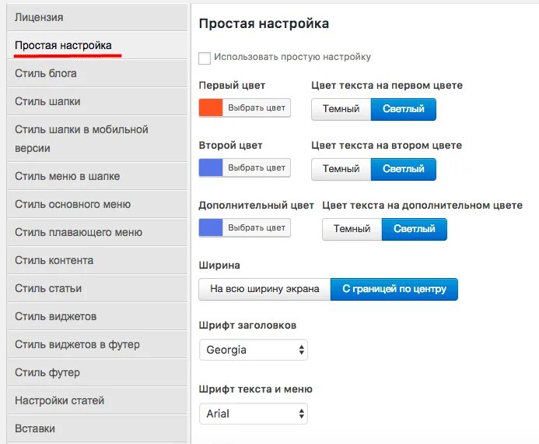Switch to Стиль основного меню

pos(97,204)
